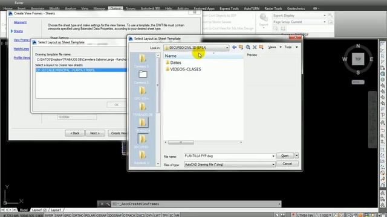387x217 pixels.
Task: Open the Geotechnics ribbon tab
Action: coord(296,8)
